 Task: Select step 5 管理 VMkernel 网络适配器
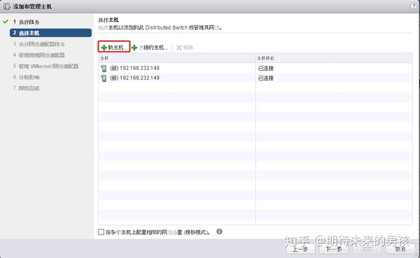46,66
